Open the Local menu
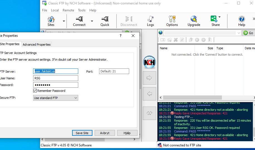This screenshot has height=150, width=255. [x=55, y=10]
